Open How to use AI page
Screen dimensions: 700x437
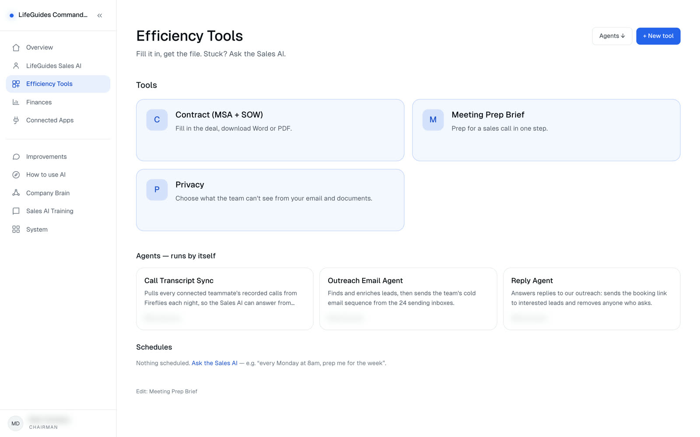(58, 175)
